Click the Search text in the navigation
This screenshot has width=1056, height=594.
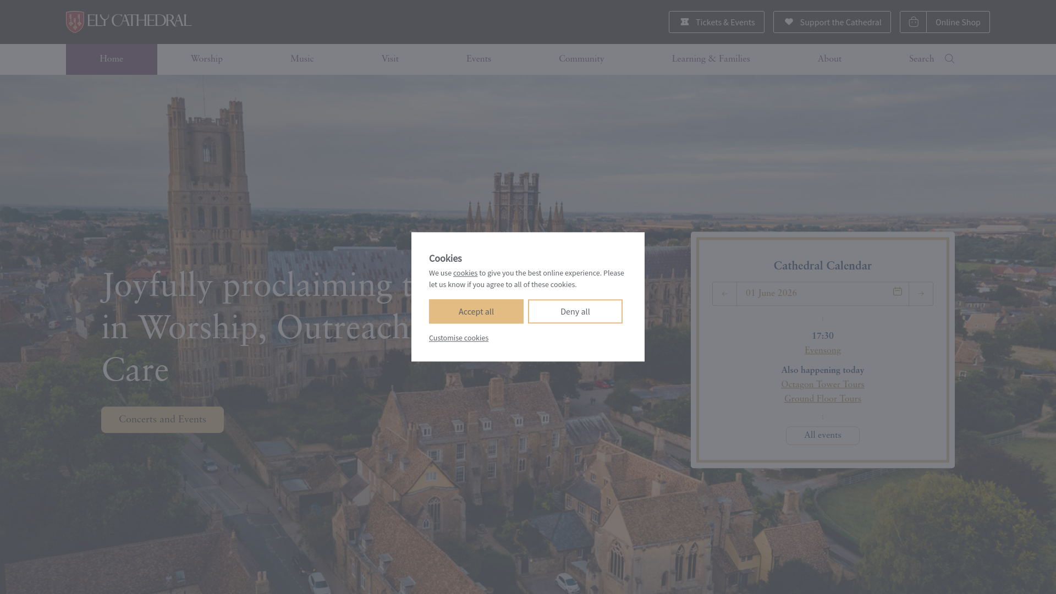click(x=921, y=59)
